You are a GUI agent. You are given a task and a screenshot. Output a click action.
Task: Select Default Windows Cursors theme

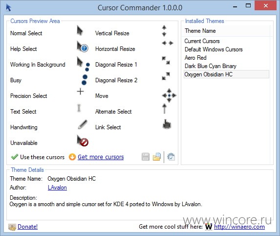coord(214,49)
